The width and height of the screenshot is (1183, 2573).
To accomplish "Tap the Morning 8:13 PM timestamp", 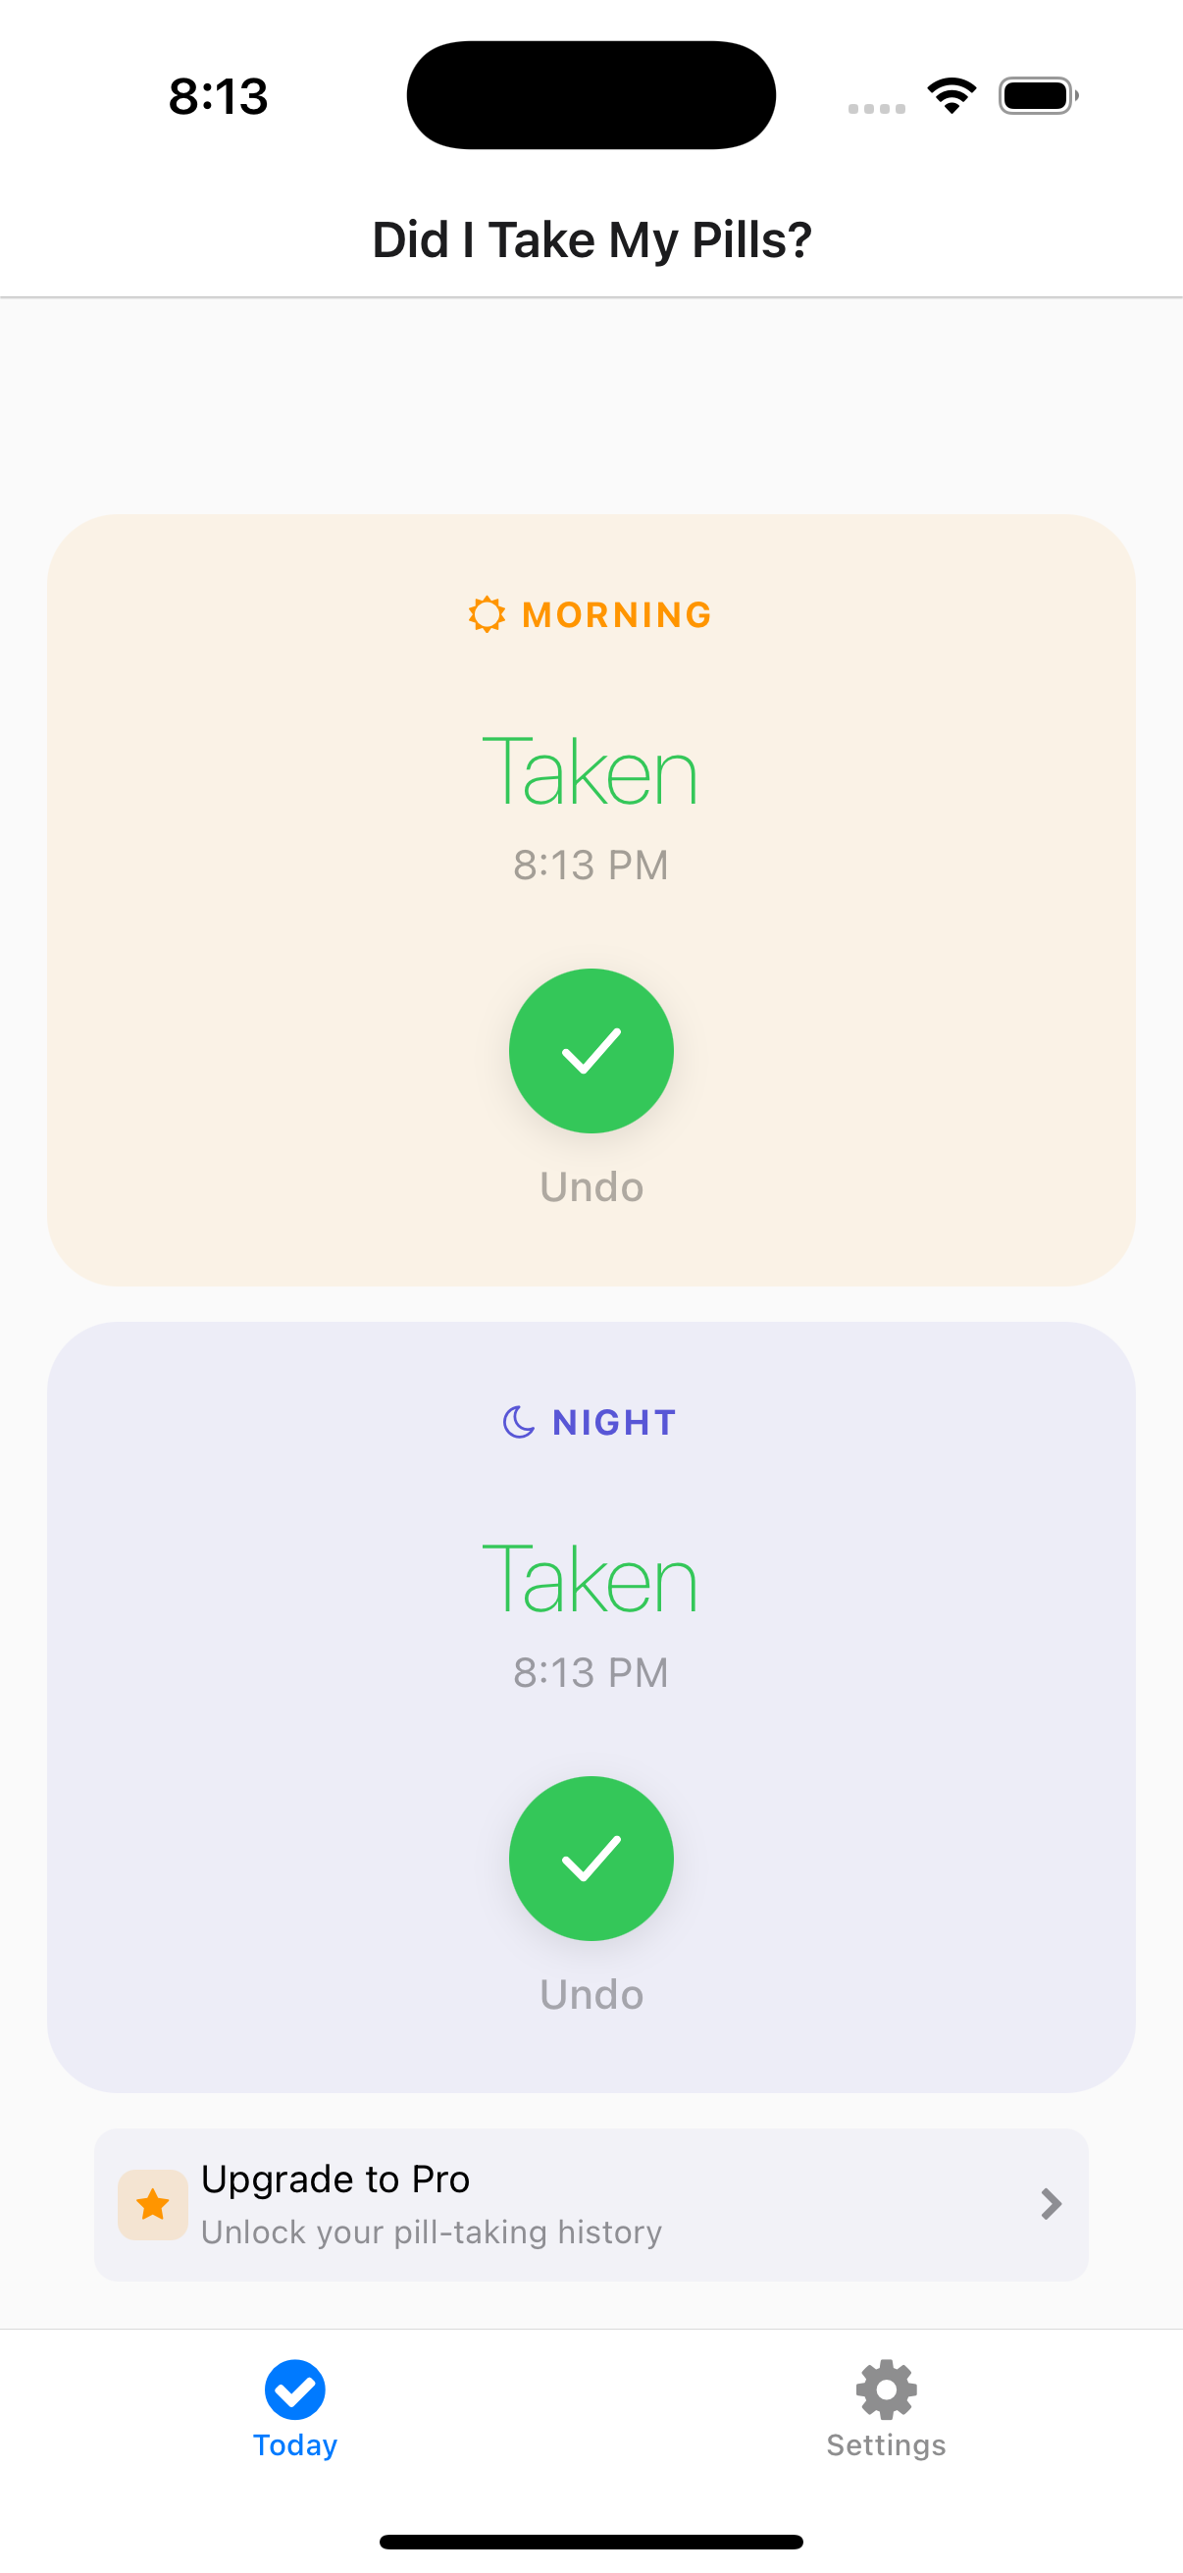I will (x=590, y=865).
